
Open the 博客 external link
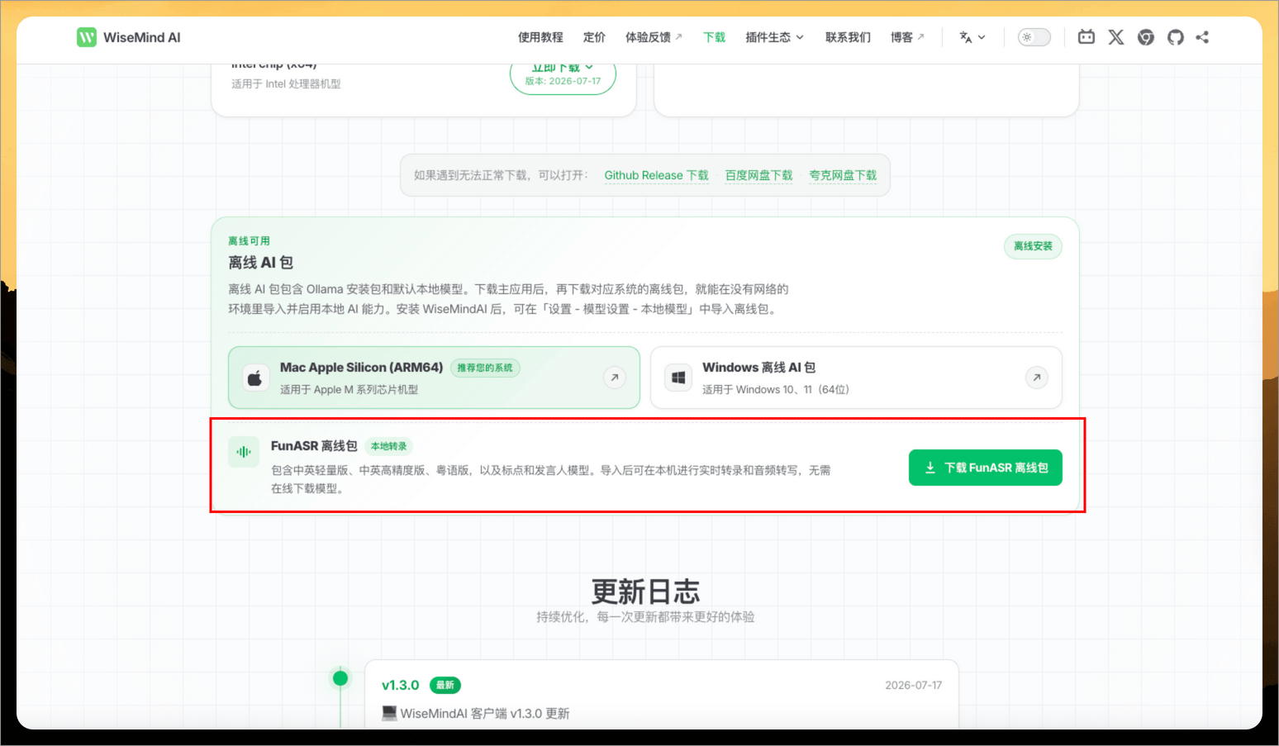pos(907,37)
